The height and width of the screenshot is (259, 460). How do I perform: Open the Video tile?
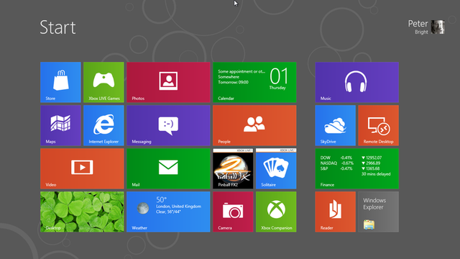[x=82, y=168]
